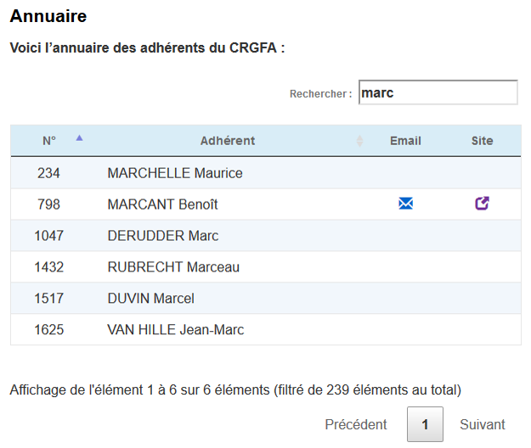Viewport: 531px width, 448px height.
Task: Click the Site column header
Action: pos(482,141)
